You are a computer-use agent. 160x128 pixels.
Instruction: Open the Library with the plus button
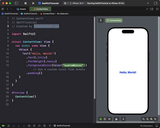tap(148, 3)
